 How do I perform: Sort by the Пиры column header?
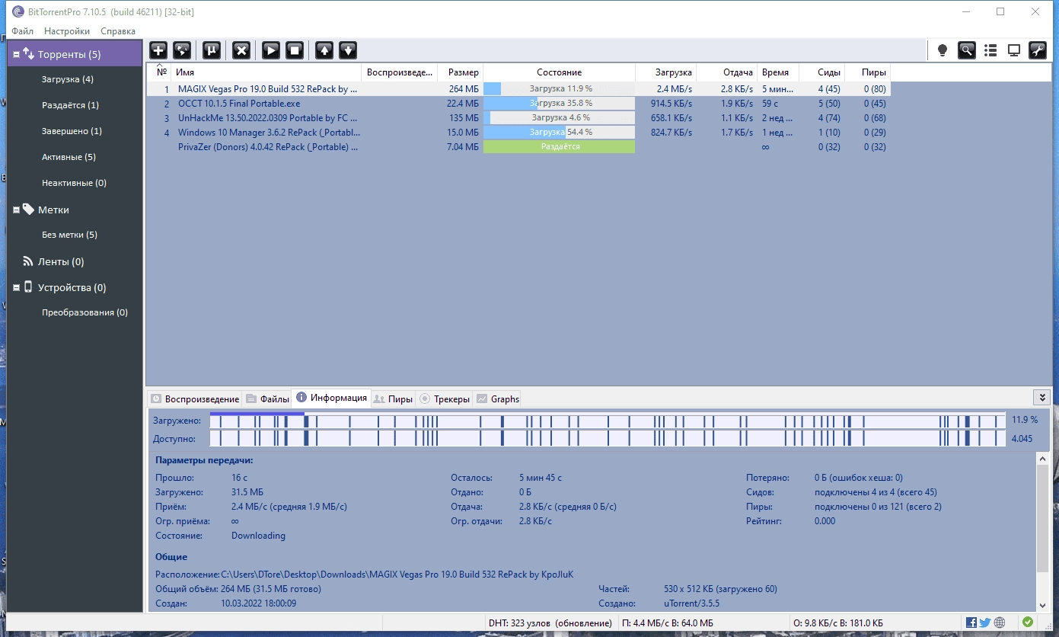pos(868,72)
